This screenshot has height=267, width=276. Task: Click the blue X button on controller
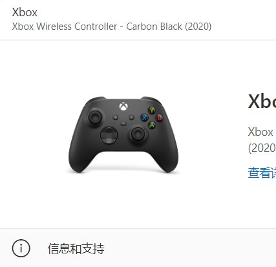144,118
